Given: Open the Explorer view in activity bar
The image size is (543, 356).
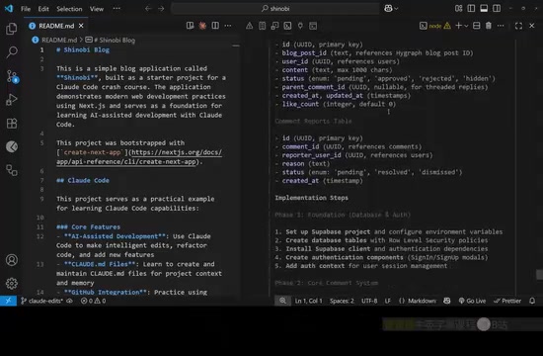Looking at the screenshot, I should pyautogui.click(x=12, y=29).
